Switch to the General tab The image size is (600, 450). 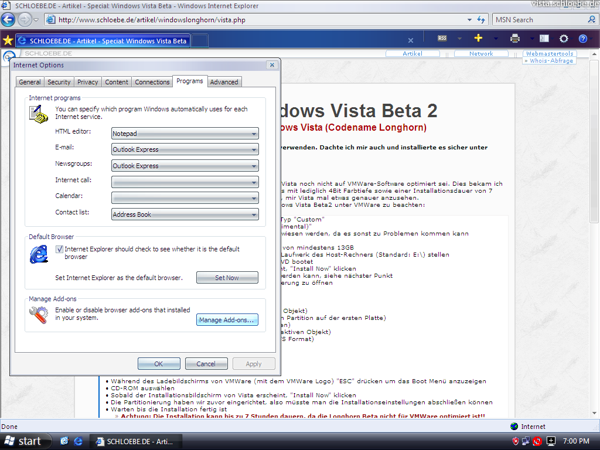29,82
